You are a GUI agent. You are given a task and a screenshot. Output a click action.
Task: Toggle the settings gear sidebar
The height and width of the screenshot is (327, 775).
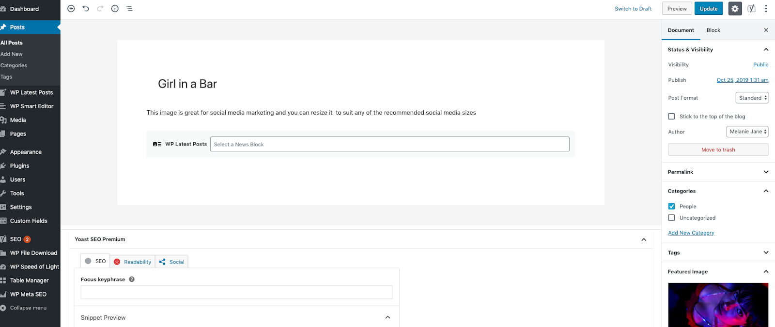point(735,9)
